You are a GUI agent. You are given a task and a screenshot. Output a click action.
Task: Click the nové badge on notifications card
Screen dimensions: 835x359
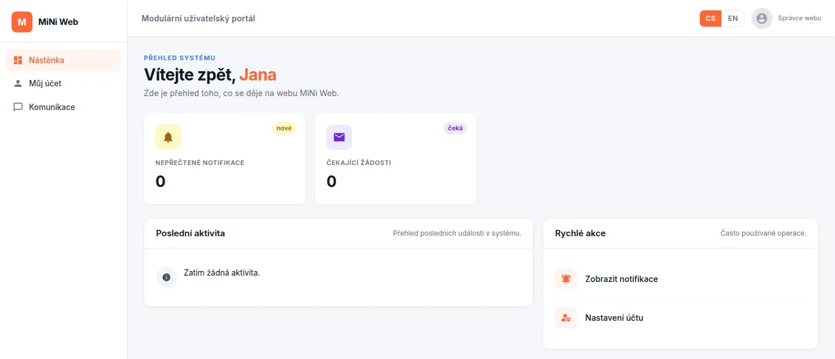[284, 129]
